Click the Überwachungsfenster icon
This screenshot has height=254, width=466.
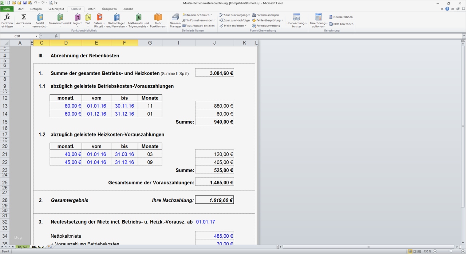click(296, 21)
